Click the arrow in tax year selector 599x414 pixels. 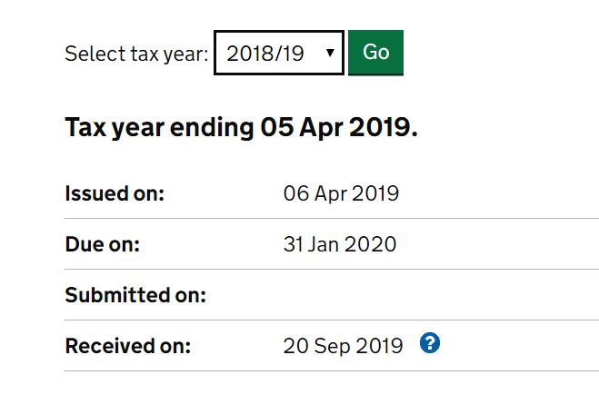[329, 53]
